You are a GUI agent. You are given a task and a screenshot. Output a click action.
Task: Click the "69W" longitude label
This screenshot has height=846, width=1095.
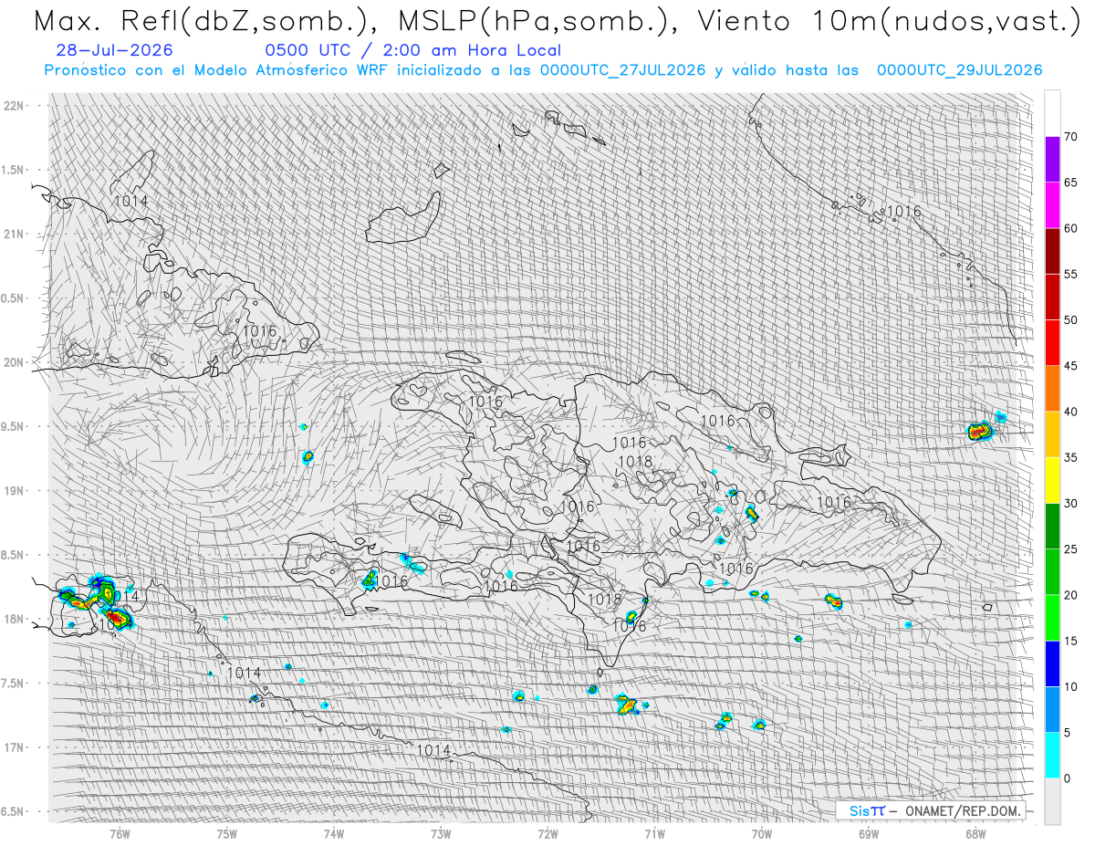869,832
